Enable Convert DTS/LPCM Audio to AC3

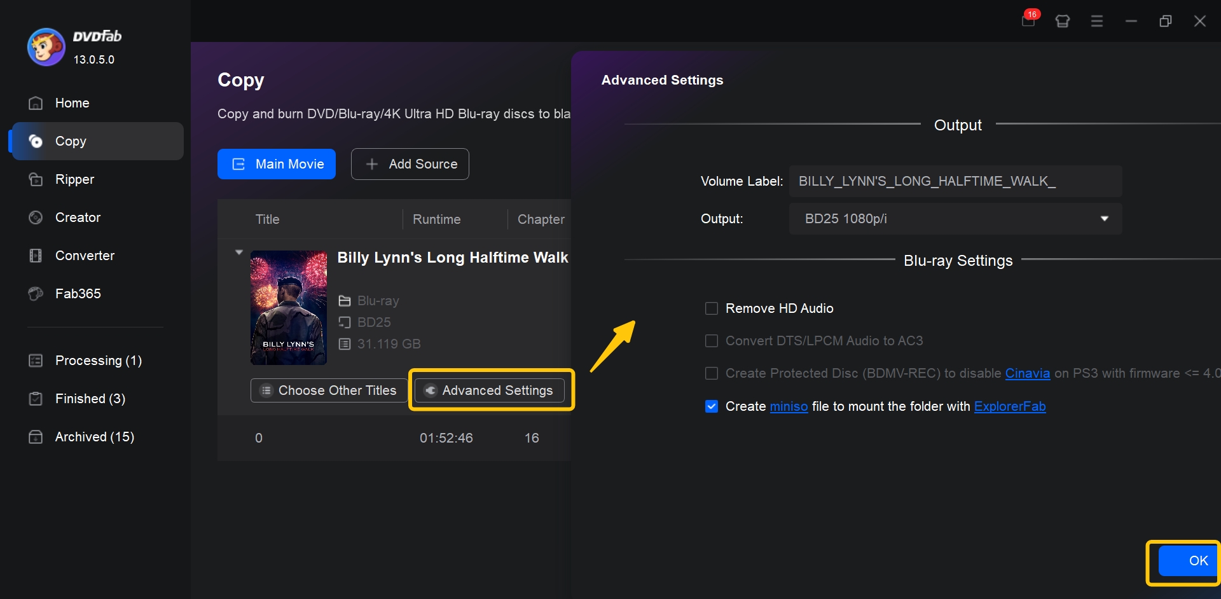pyautogui.click(x=711, y=341)
